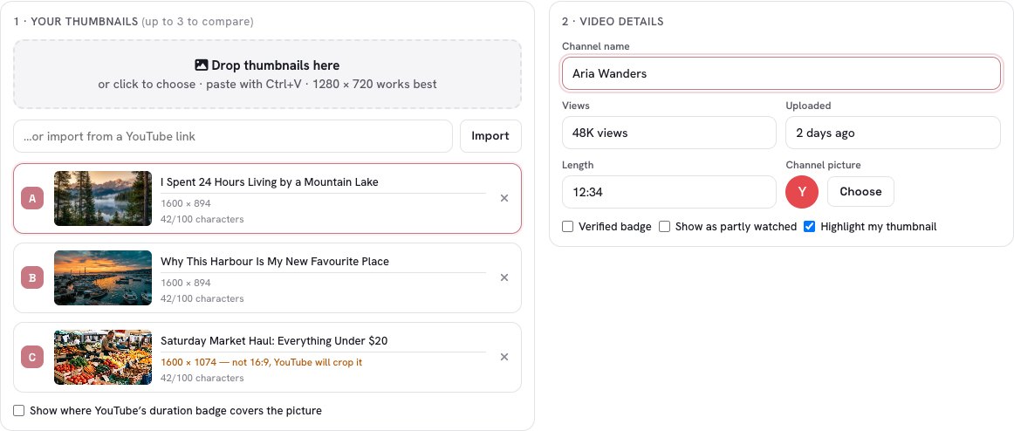Toggle duration badge overlay checkbox

18,411
